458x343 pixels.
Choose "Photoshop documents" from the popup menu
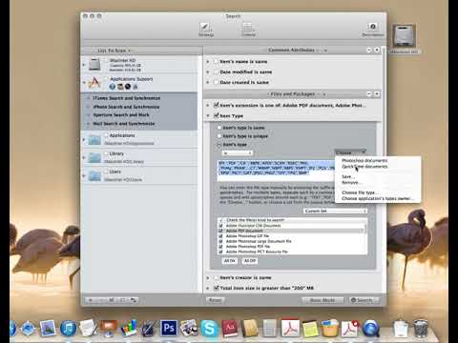pos(364,160)
